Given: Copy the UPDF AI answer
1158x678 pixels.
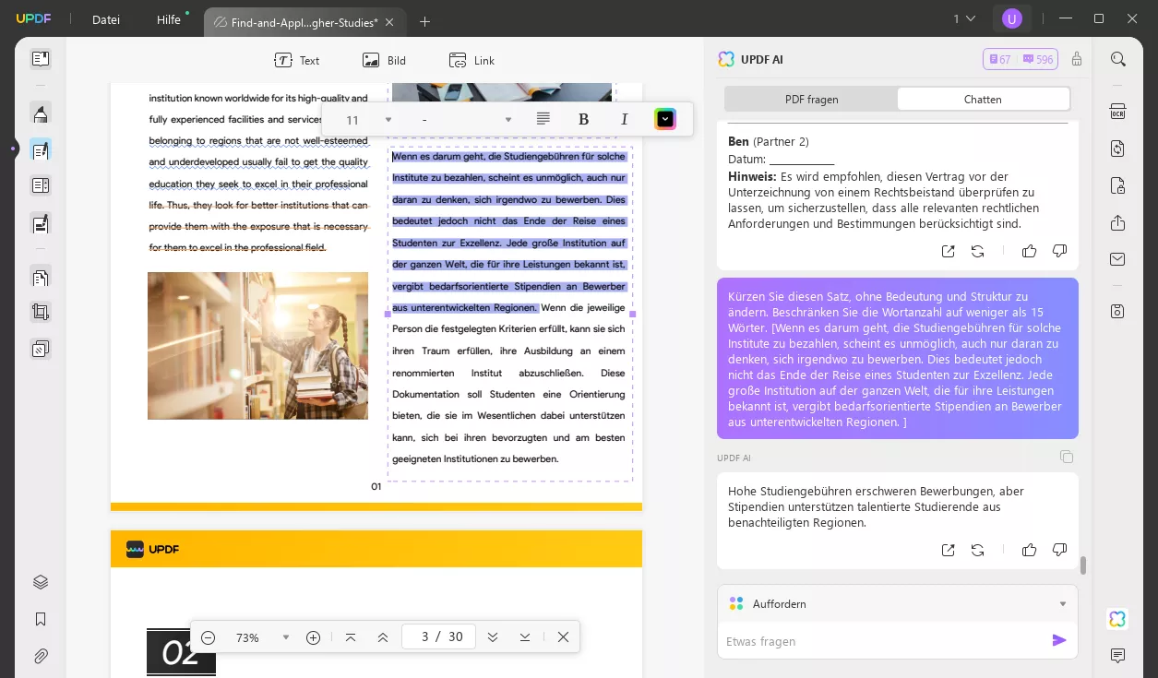Looking at the screenshot, I should [1066, 457].
